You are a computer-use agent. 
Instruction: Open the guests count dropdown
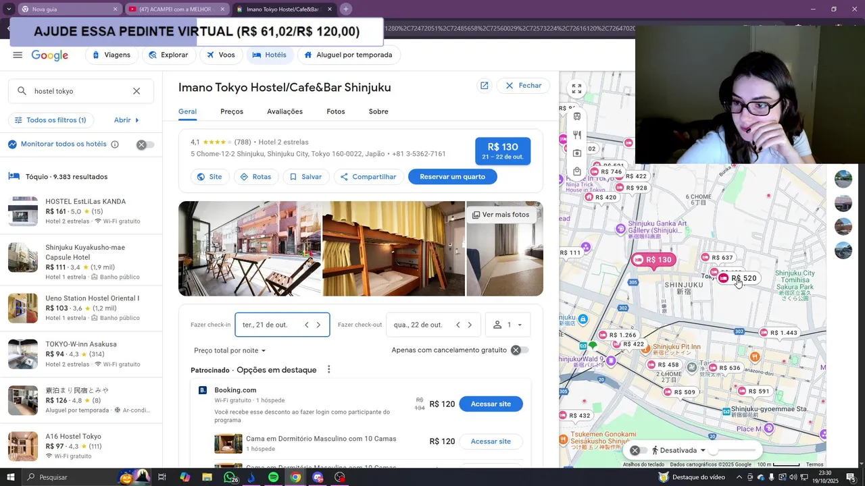tap(508, 325)
